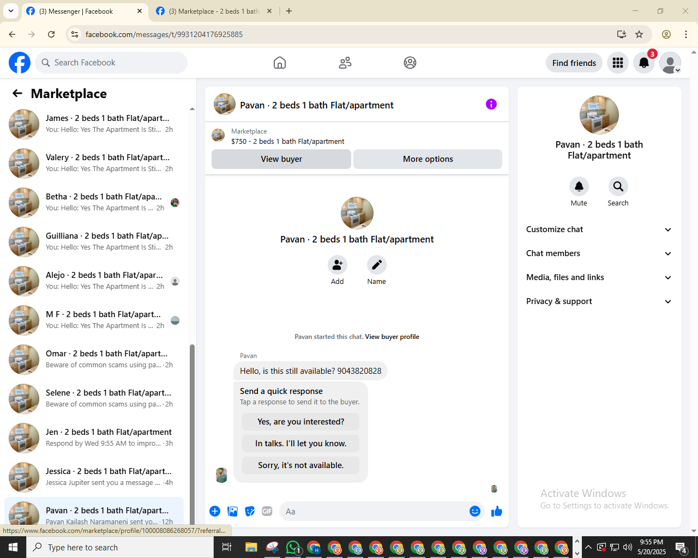698x558 pixels.
Task: Open James conversation in the list
Action: (x=94, y=124)
